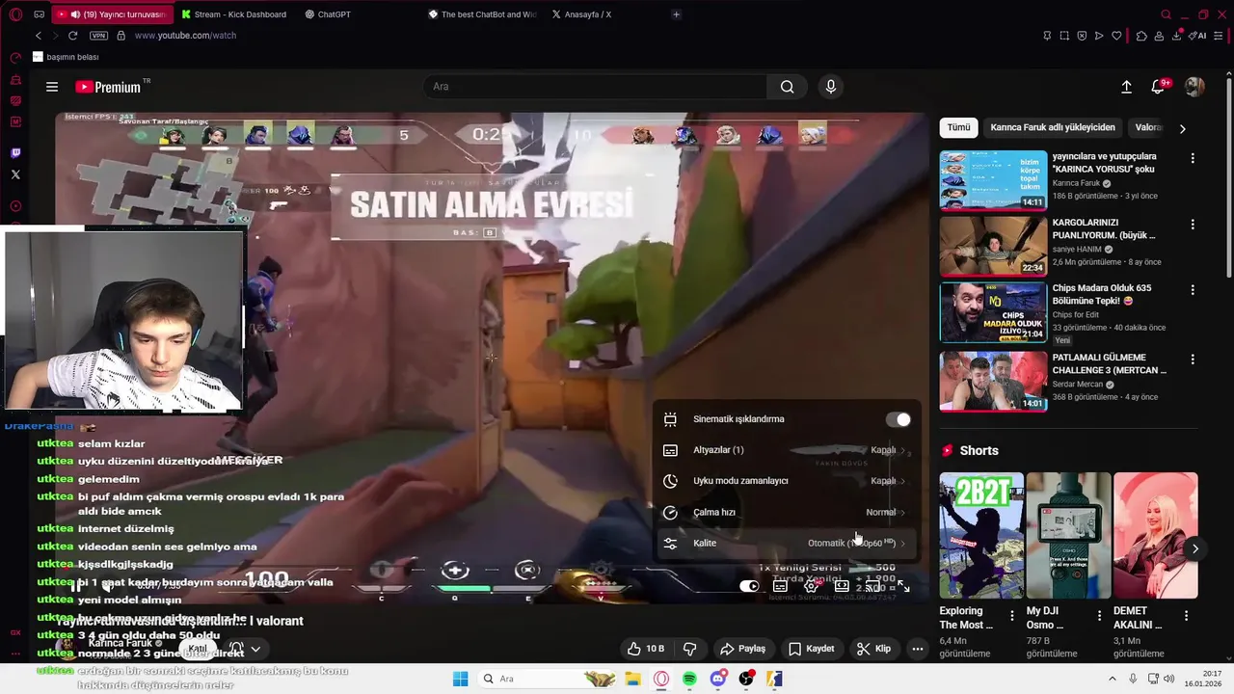1234x694 pixels.
Task: Open the 'My DJI Osmo' short thumbnail
Action: coord(1068,535)
